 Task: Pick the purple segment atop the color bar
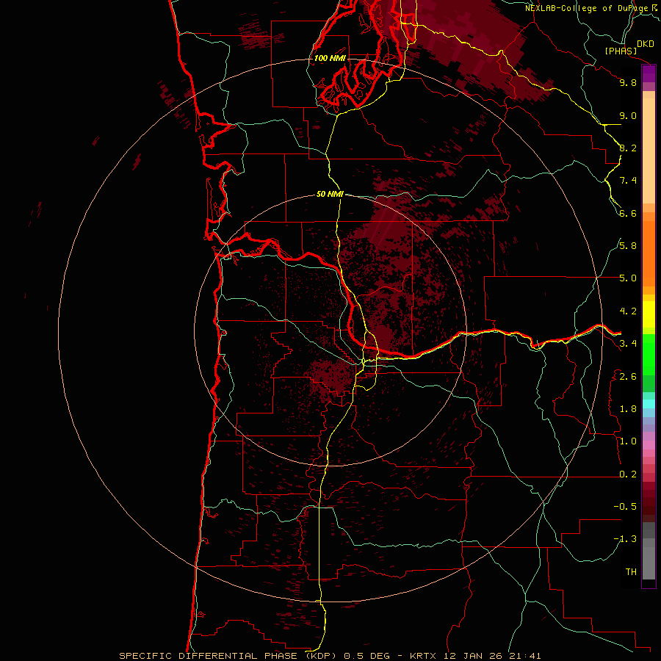[649, 73]
